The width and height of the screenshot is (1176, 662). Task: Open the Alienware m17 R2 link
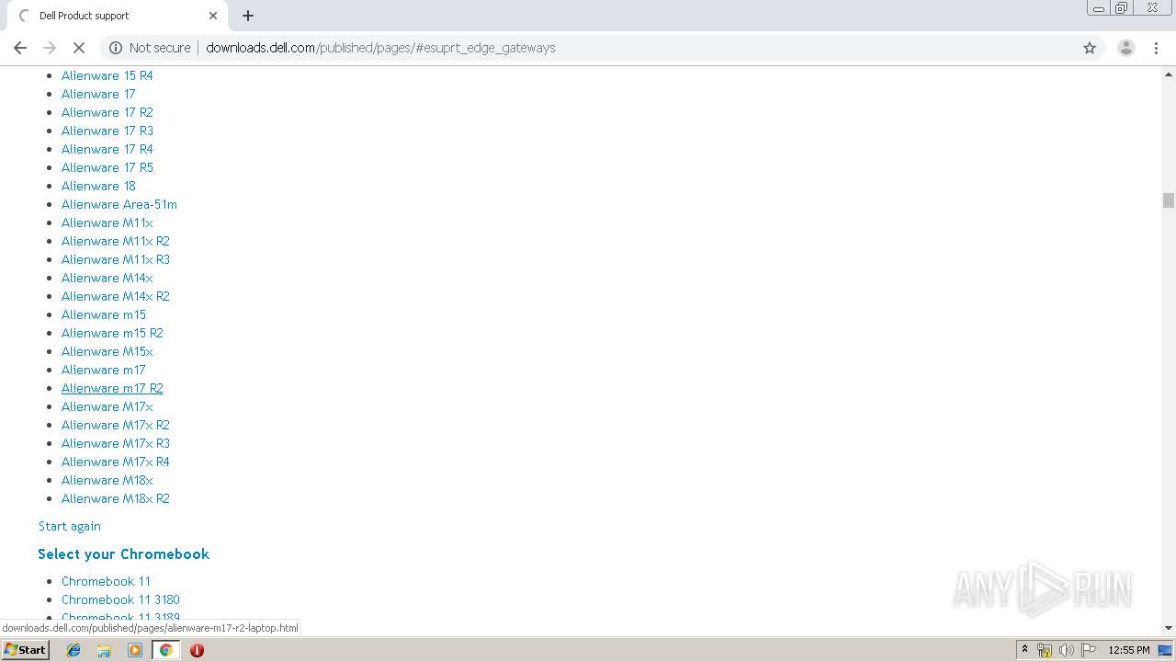(x=112, y=388)
